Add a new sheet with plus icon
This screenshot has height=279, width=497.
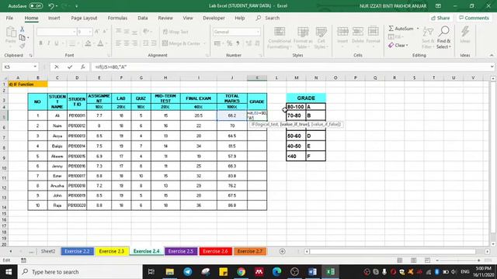click(x=282, y=251)
